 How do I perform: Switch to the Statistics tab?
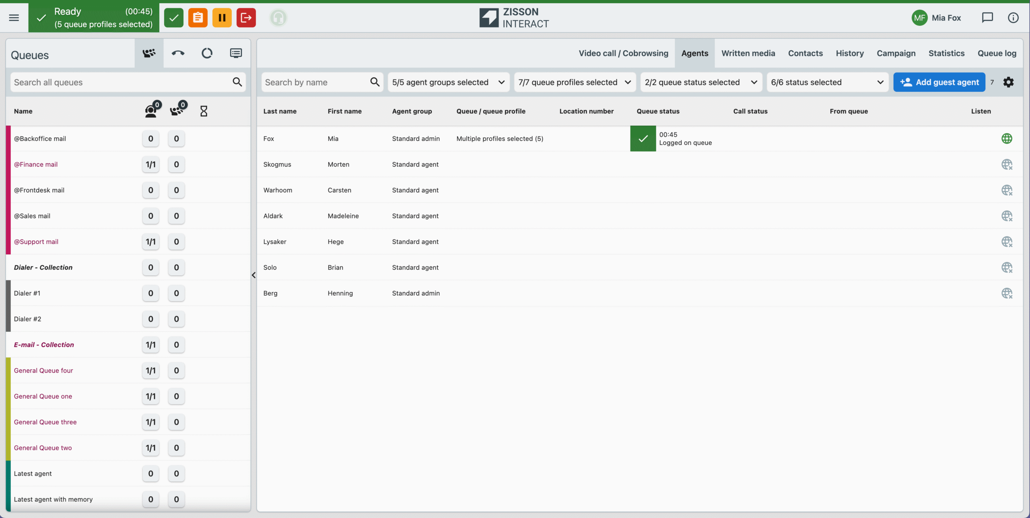946,54
